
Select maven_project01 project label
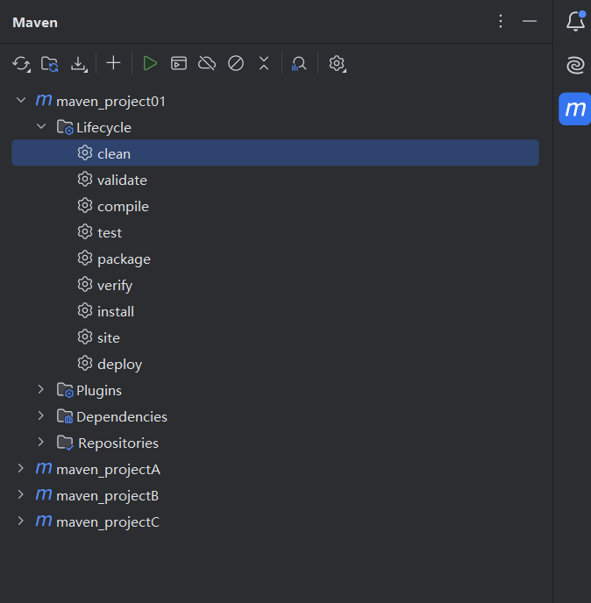(110, 102)
